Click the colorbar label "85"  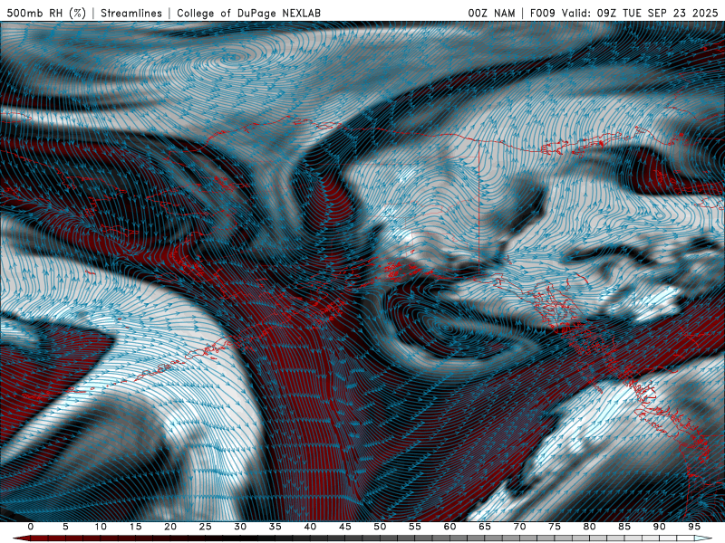coord(624,527)
